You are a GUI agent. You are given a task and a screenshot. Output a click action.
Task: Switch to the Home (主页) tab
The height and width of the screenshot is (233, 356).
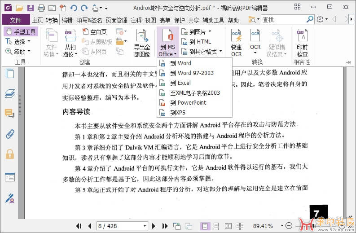click(37, 20)
